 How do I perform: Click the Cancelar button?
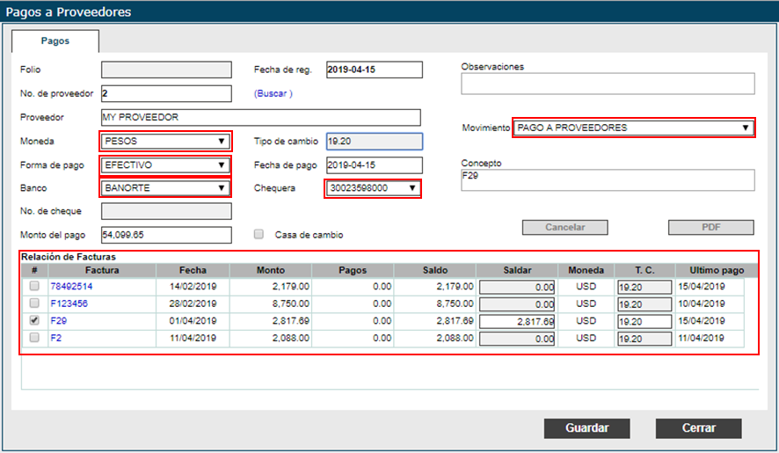(x=564, y=227)
